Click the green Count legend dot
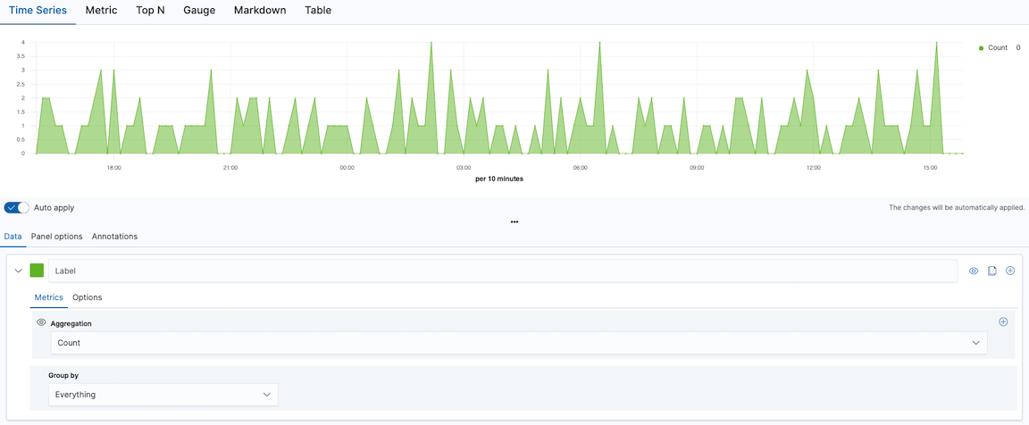Screen dimensions: 1029x425 [981, 48]
